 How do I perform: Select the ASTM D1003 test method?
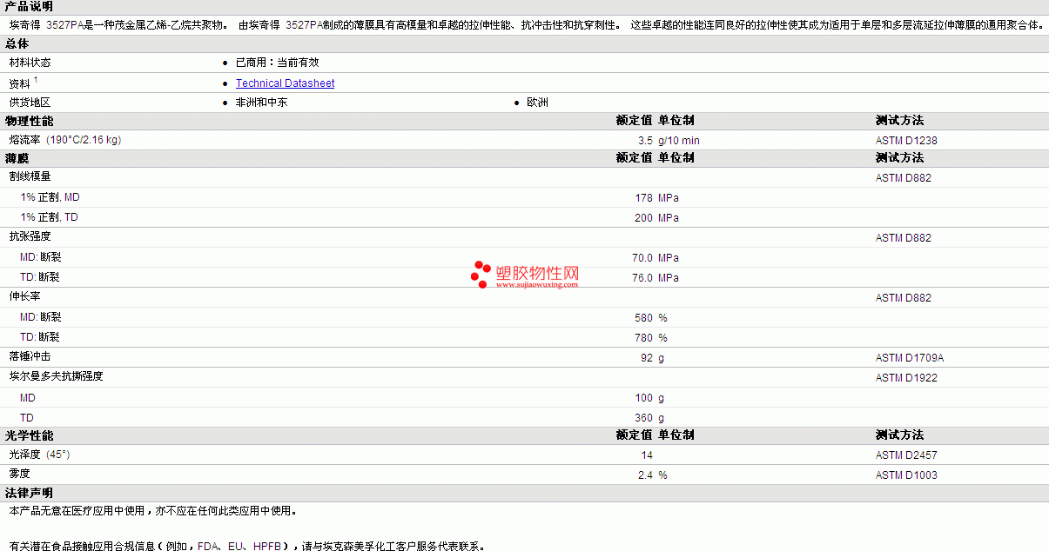pyautogui.click(x=906, y=475)
